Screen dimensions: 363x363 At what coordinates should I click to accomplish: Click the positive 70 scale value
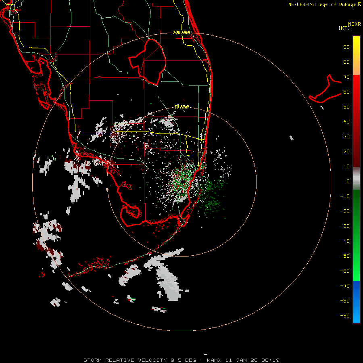point(346,77)
